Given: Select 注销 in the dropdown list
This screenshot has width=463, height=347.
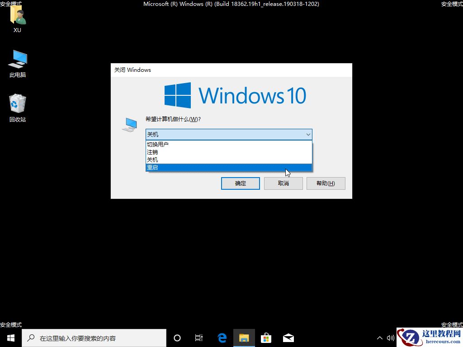Looking at the screenshot, I should click(x=229, y=152).
